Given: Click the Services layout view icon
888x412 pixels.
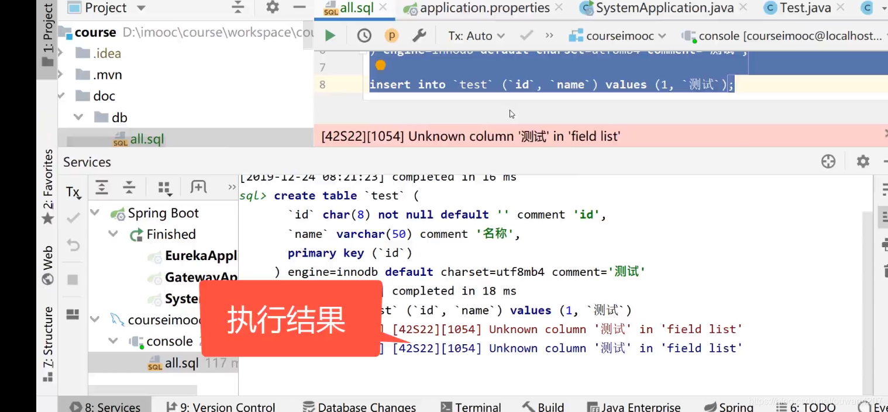Looking at the screenshot, I should 73,314.
